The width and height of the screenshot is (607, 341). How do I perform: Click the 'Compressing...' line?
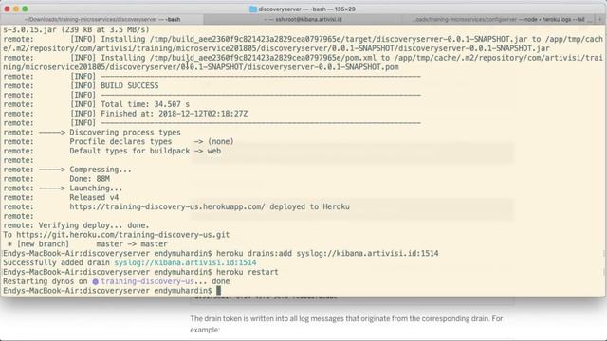tap(101, 170)
